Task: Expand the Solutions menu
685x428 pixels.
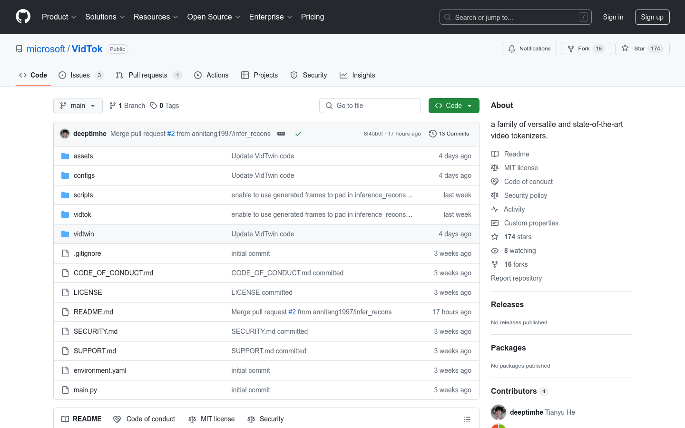Action: (105, 17)
